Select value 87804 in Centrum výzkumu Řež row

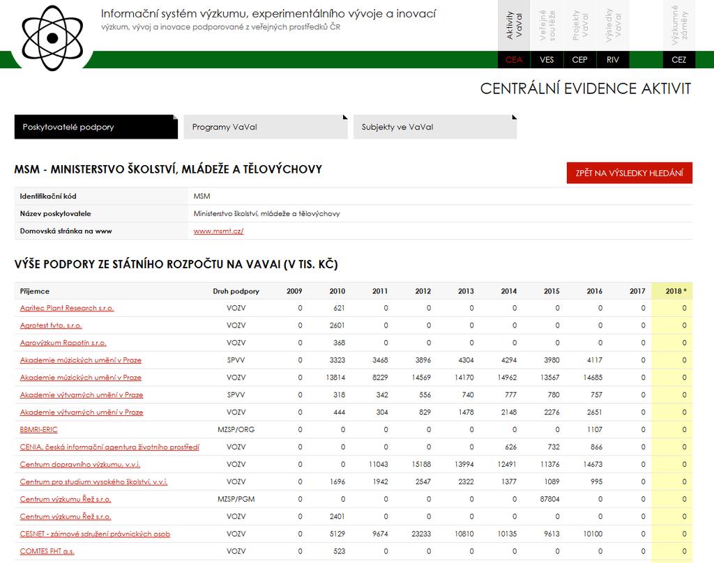[x=549, y=500]
